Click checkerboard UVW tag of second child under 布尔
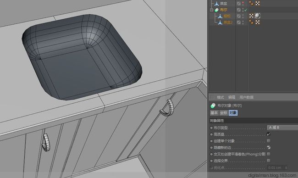This screenshot has height=178, width=298. point(258,22)
